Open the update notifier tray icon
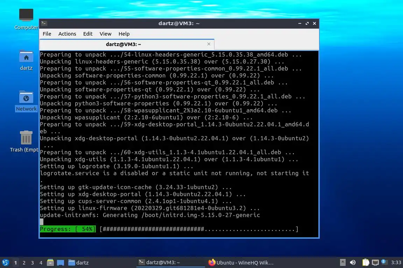 click(384, 262)
